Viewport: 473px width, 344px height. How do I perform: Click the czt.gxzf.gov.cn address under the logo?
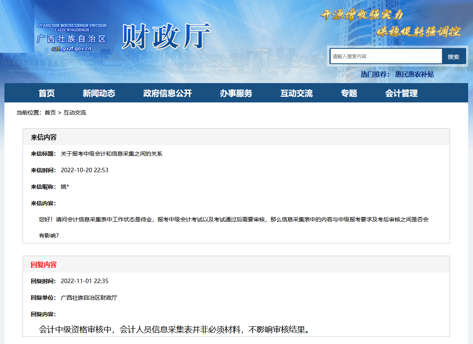point(71,49)
